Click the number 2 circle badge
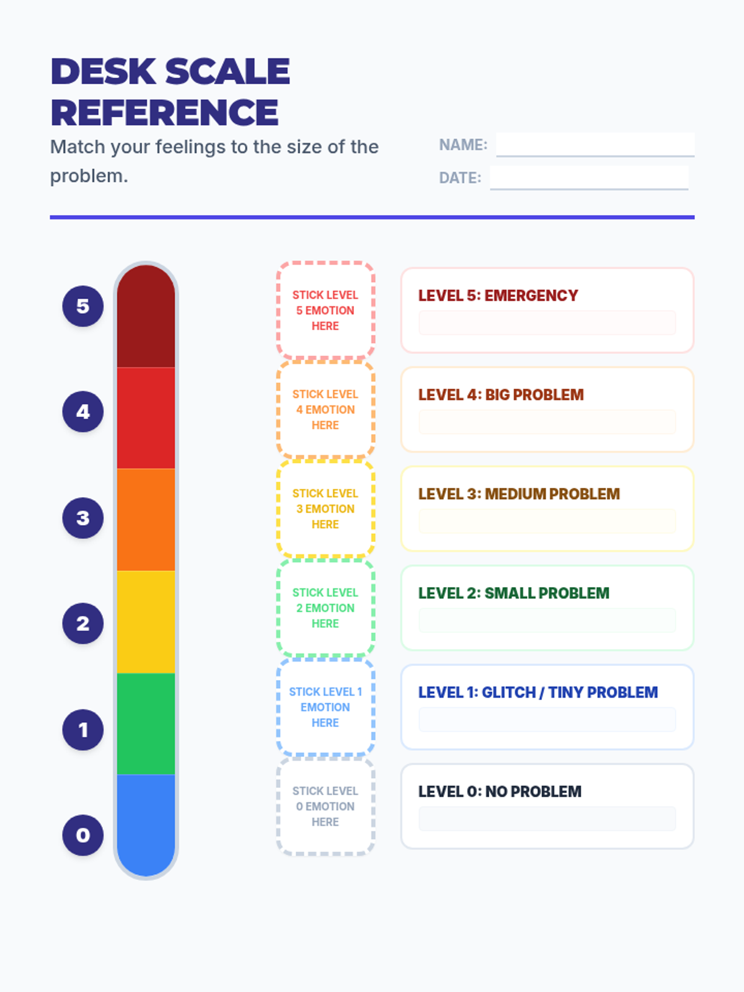The height and width of the screenshot is (992, 744). click(82, 623)
